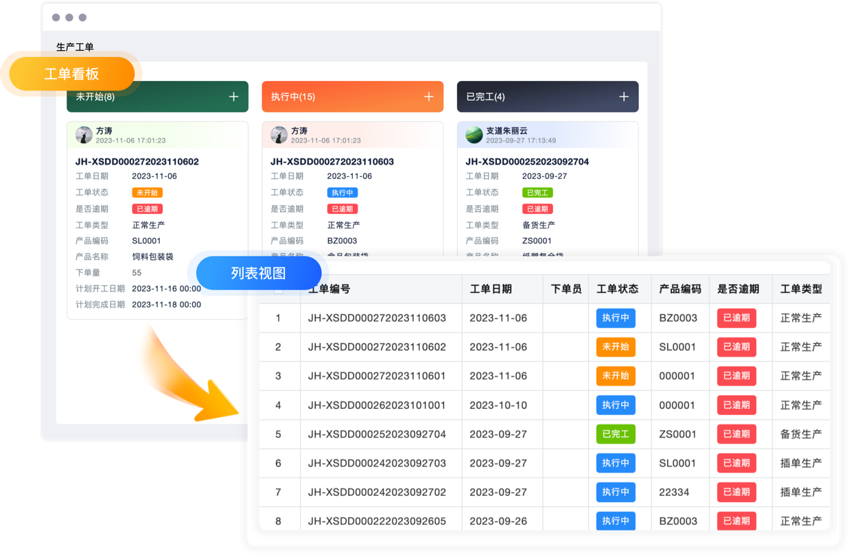Click 已逾期 red badge in table row 3
The height and width of the screenshot is (555, 849).
click(x=736, y=376)
